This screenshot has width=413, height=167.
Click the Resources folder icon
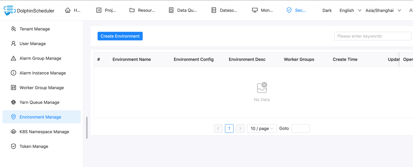(x=132, y=10)
